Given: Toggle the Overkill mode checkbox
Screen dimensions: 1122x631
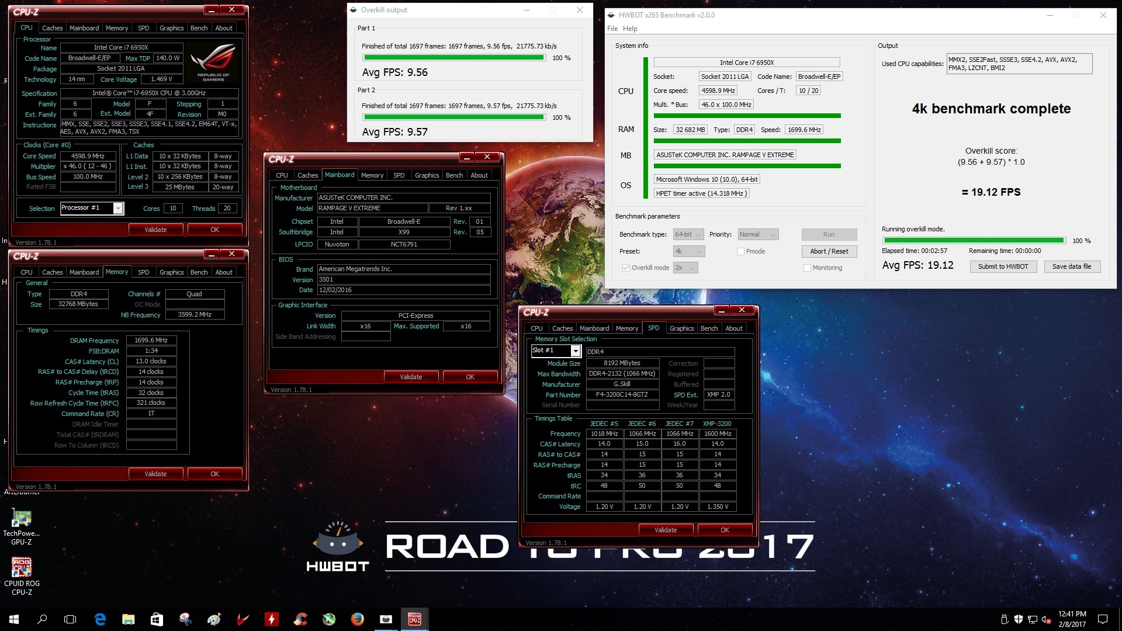Looking at the screenshot, I should coord(626,268).
